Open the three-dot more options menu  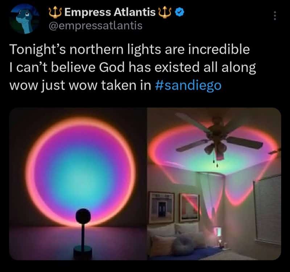275,16
